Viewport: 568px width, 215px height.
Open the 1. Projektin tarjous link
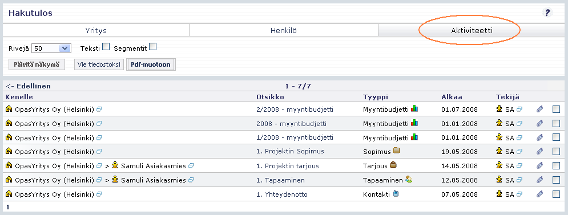click(x=288, y=166)
